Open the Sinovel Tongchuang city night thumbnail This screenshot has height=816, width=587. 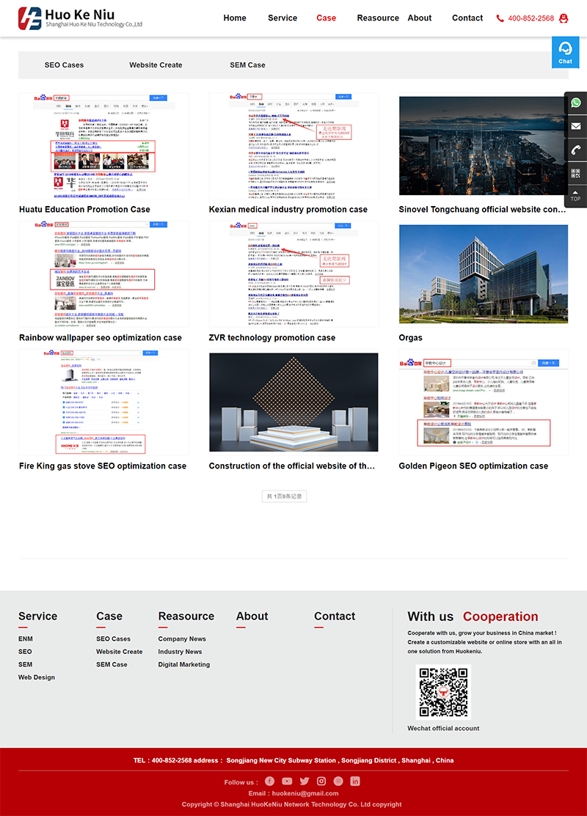(484, 146)
